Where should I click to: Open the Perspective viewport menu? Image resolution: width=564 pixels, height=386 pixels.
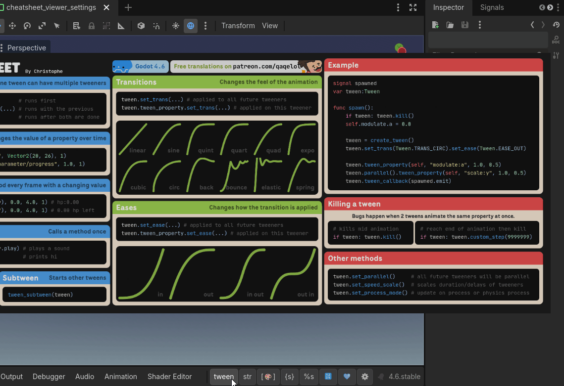26,48
